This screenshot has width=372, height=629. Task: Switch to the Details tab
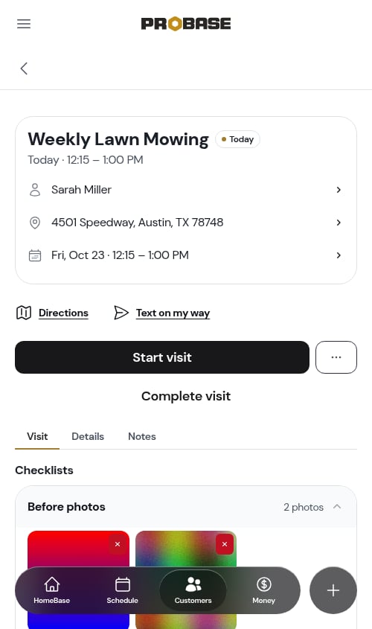[88, 436]
